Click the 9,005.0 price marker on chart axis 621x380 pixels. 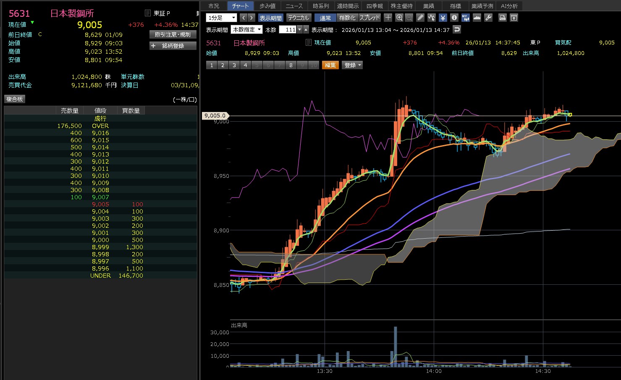click(x=215, y=116)
